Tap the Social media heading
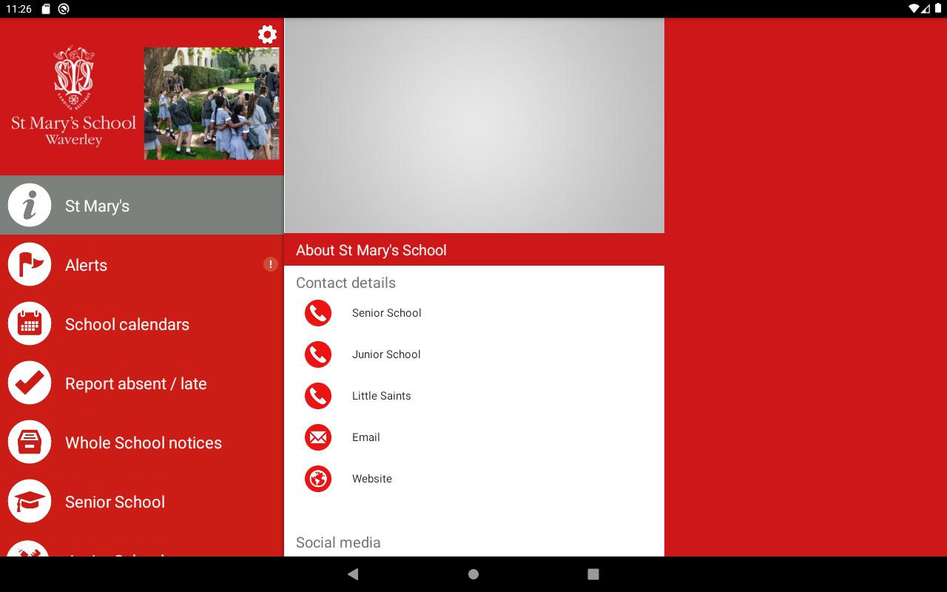 (338, 542)
